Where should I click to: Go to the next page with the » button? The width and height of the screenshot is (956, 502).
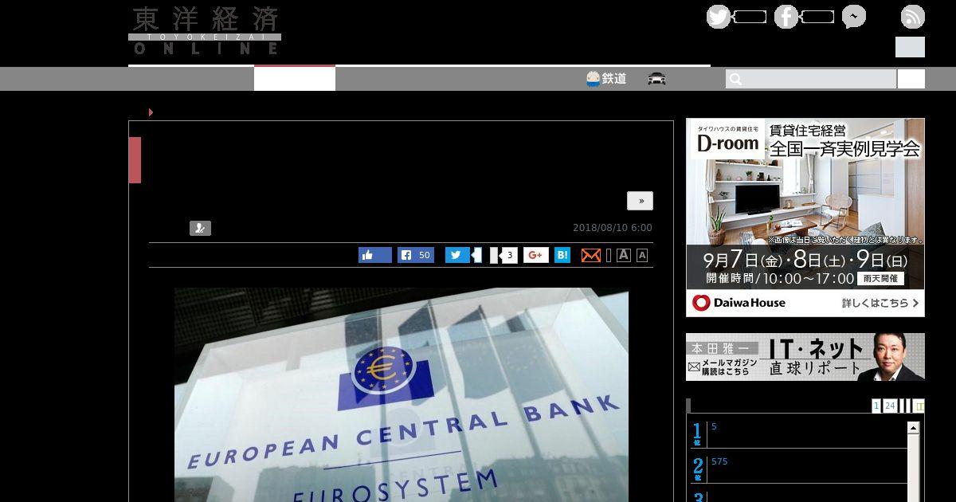640,201
